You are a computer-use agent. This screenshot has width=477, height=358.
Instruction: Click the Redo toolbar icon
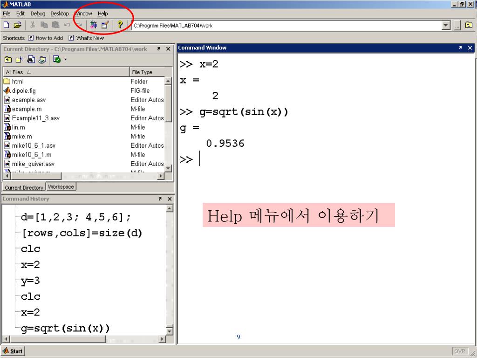[x=79, y=25]
